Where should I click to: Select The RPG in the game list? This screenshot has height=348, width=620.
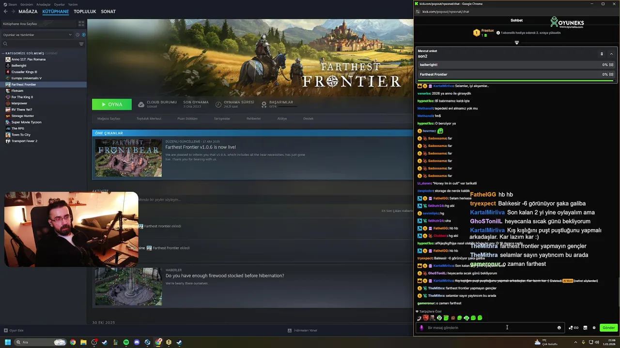[x=17, y=129]
